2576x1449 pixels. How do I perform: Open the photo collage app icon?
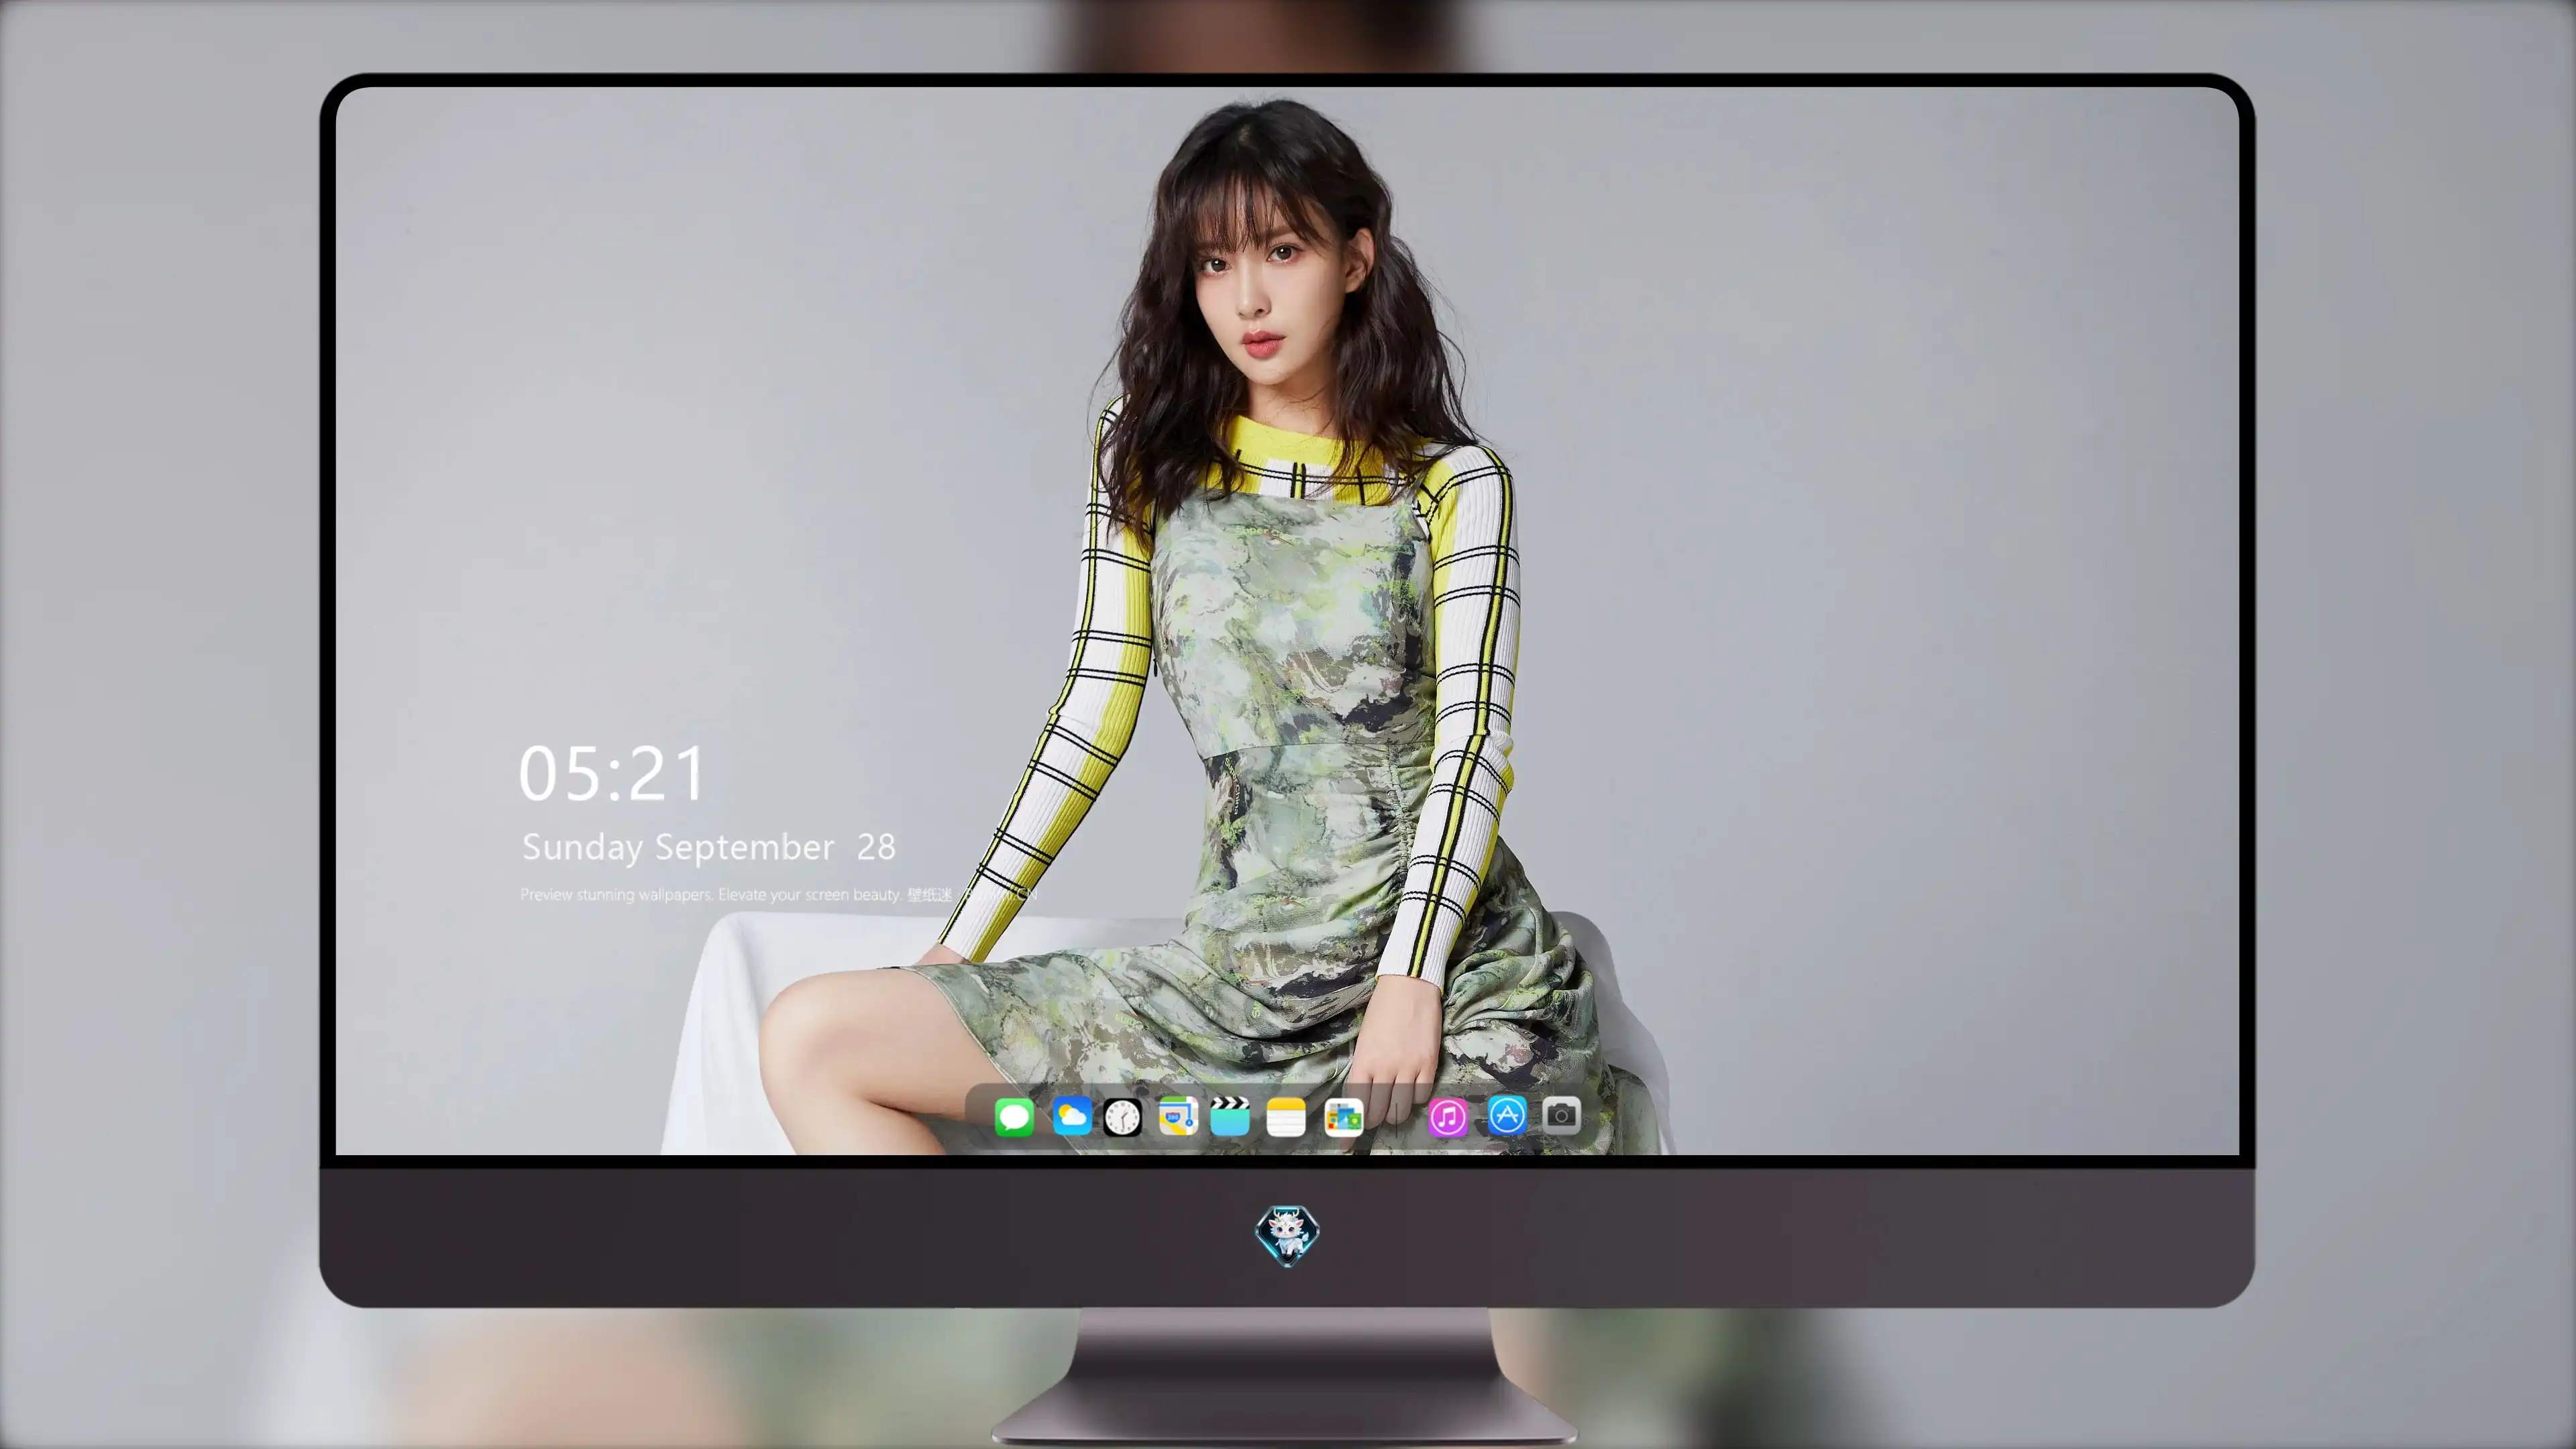[1343, 1116]
